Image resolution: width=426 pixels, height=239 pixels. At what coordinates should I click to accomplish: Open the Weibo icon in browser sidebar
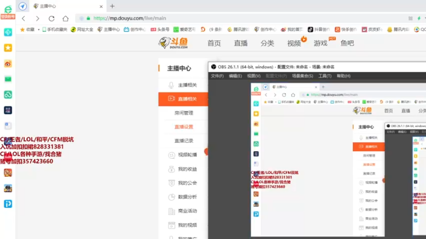8,64
